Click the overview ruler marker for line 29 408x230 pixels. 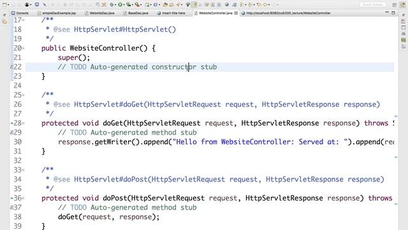[396, 157]
